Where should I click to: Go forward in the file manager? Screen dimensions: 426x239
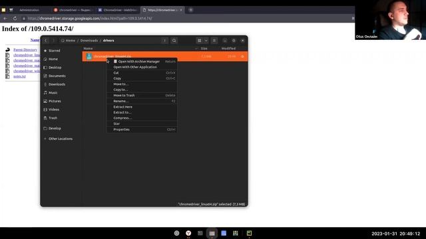tap(53, 40)
